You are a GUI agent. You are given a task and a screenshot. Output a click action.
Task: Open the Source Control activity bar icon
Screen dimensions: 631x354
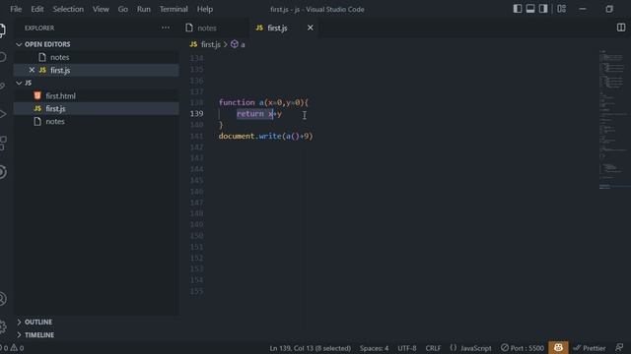click(2, 86)
